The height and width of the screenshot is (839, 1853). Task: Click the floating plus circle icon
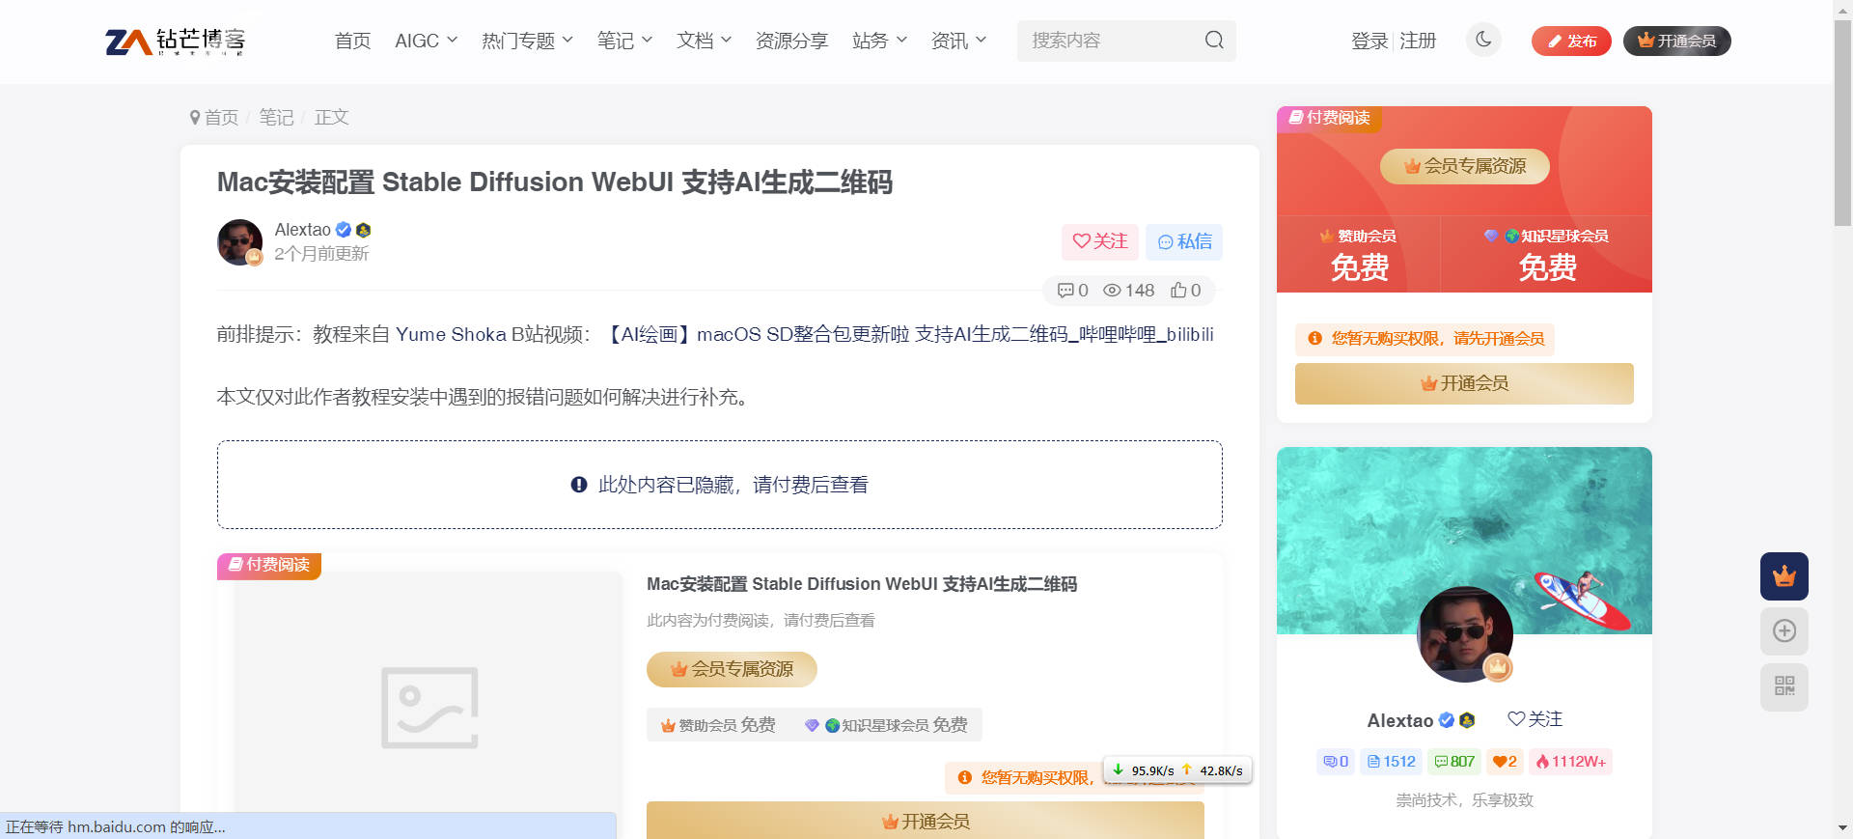1784,631
